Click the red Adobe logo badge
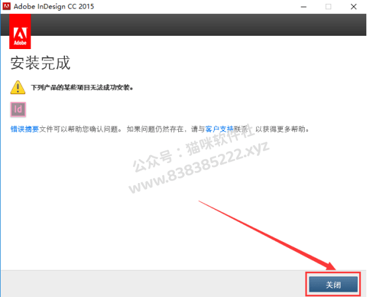 point(20,31)
